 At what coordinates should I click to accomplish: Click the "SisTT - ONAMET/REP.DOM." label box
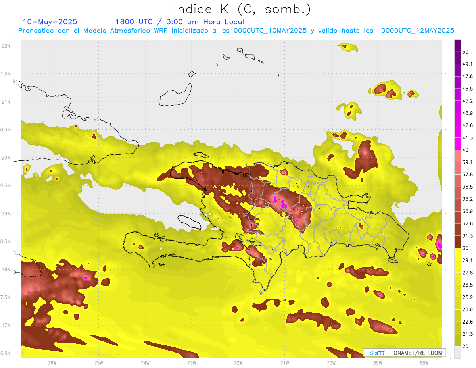click(404, 353)
